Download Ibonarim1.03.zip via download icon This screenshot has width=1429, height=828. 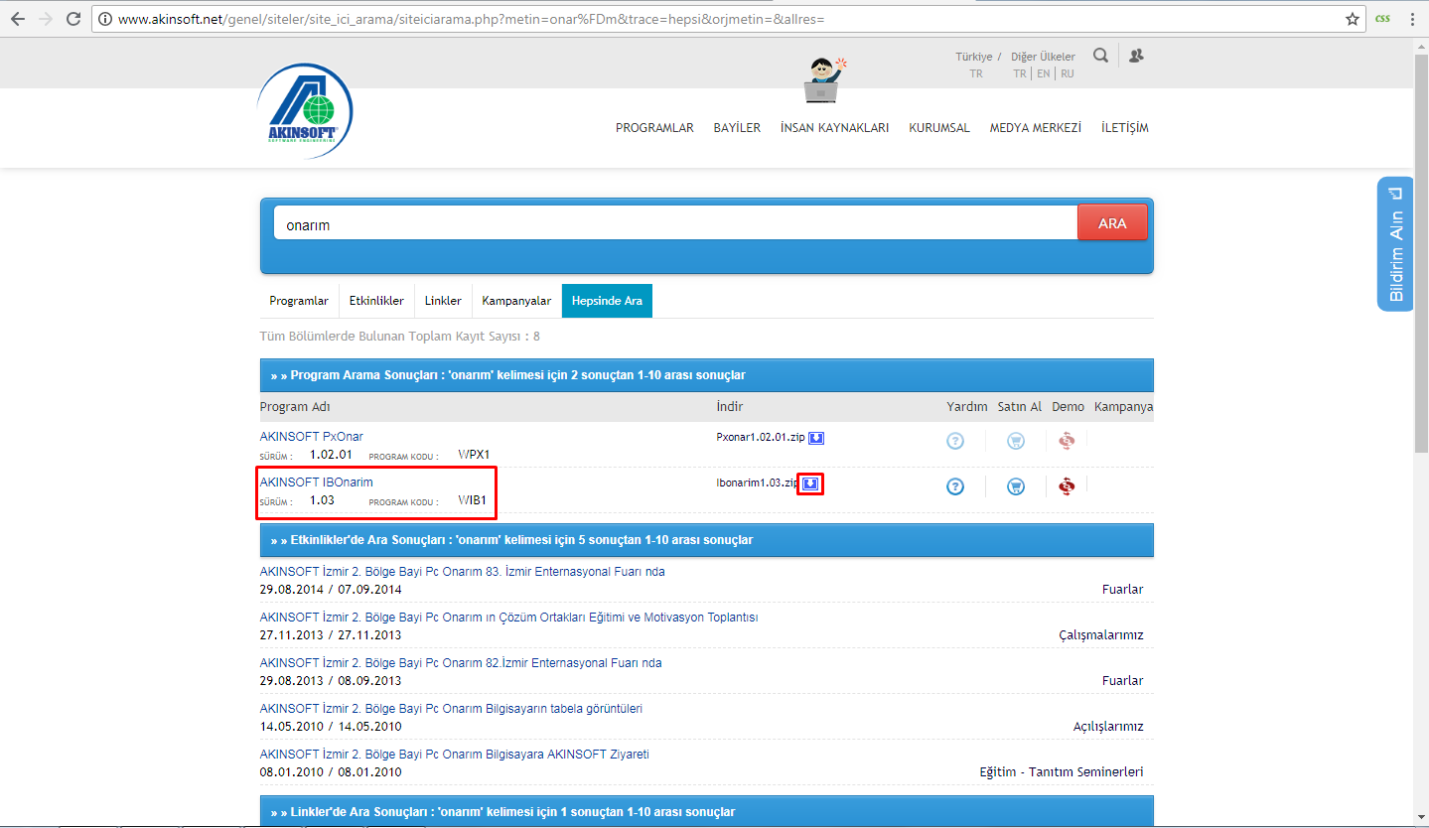click(x=810, y=483)
